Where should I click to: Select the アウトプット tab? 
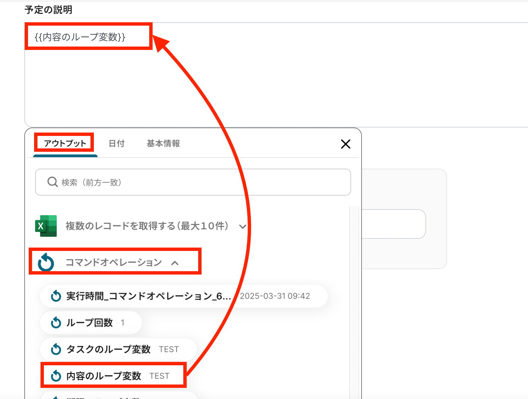(x=65, y=143)
